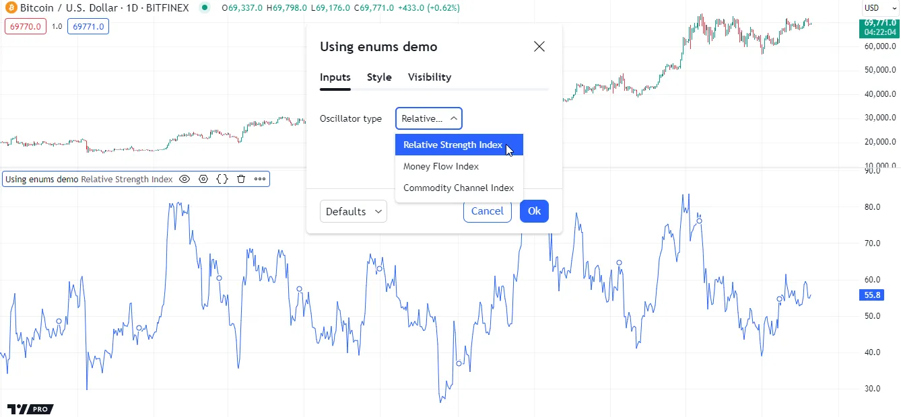The height and width of the screenshot is (417, 901).
Task: Switch to the Style tab
Action: [x=379, y=77]
